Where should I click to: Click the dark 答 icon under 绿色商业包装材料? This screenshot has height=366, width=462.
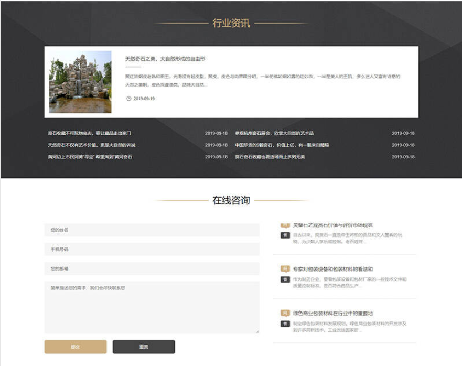(x=285, y=324)
